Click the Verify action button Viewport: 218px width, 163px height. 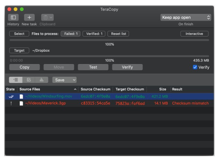[127, 67]
